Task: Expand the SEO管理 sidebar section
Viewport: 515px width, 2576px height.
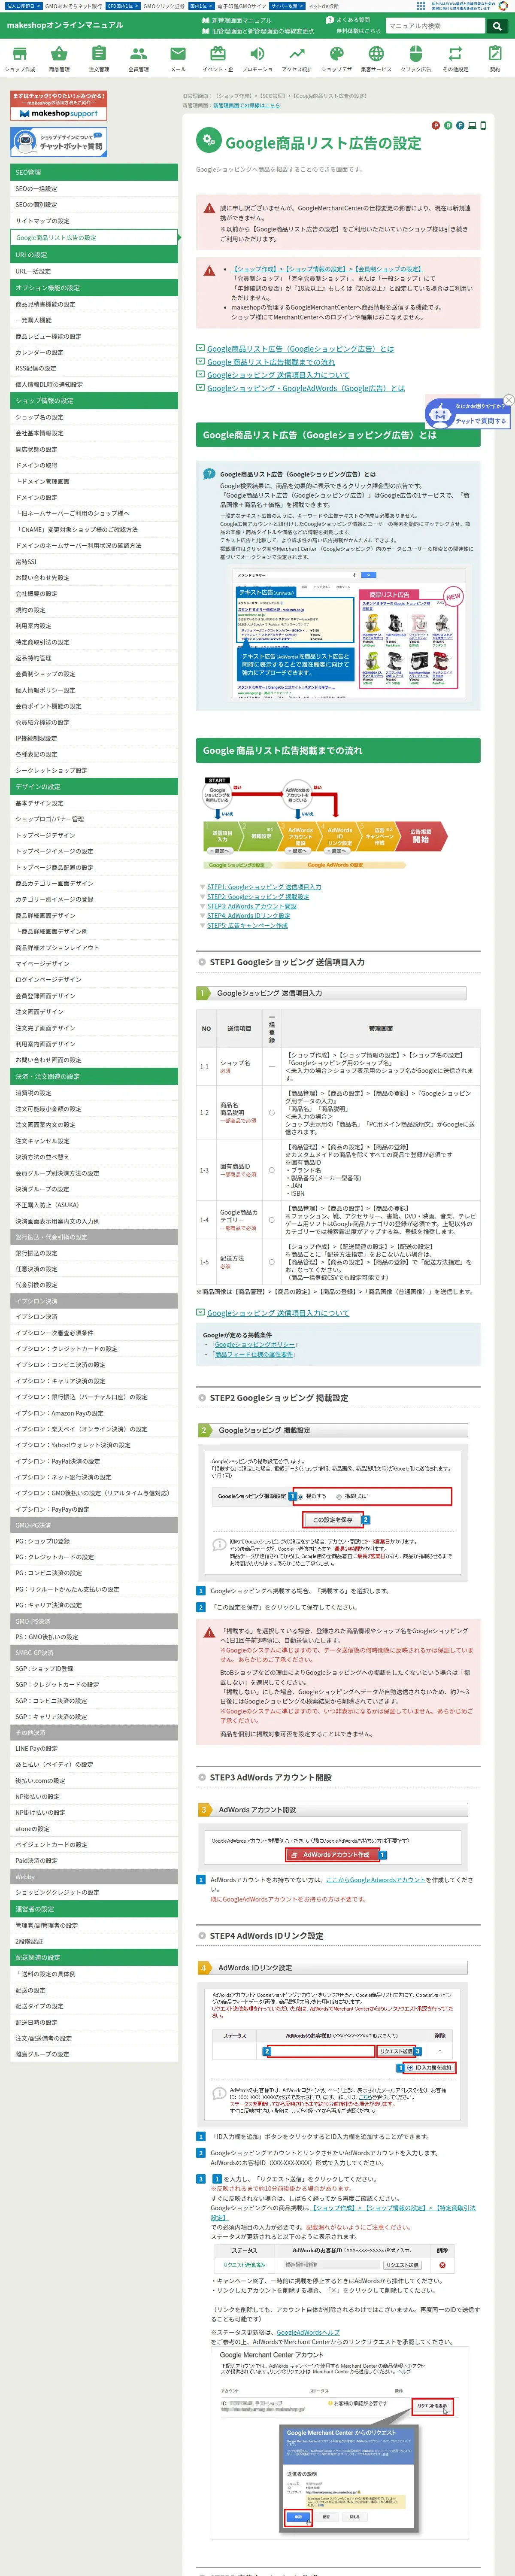Action: pos(94,172)
